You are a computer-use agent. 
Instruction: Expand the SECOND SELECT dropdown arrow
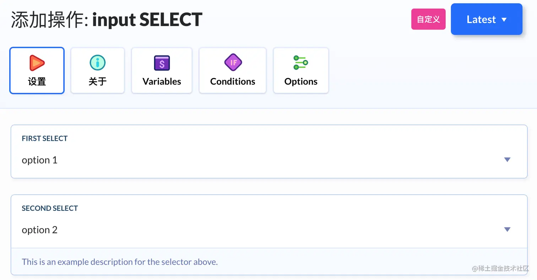507,230
